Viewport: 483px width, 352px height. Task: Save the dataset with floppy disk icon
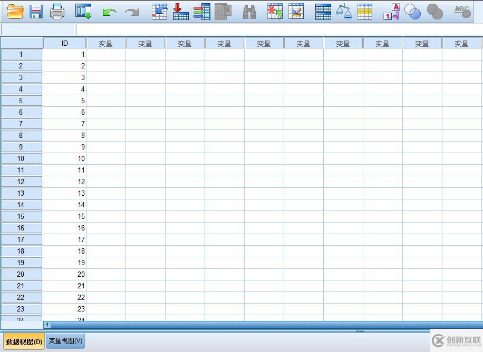tap(36, 12)
